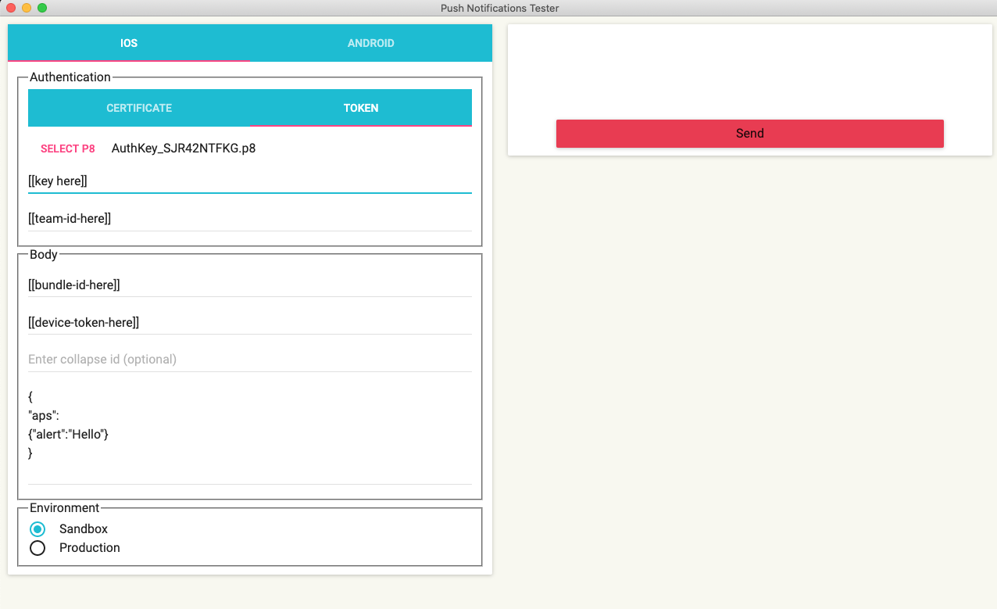Choose the Production environment radio button
Screen dimensions: 997x609
point(38,548)
